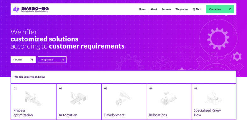
Task: Click the Relocations building illustration
Action: click(169, 99)
